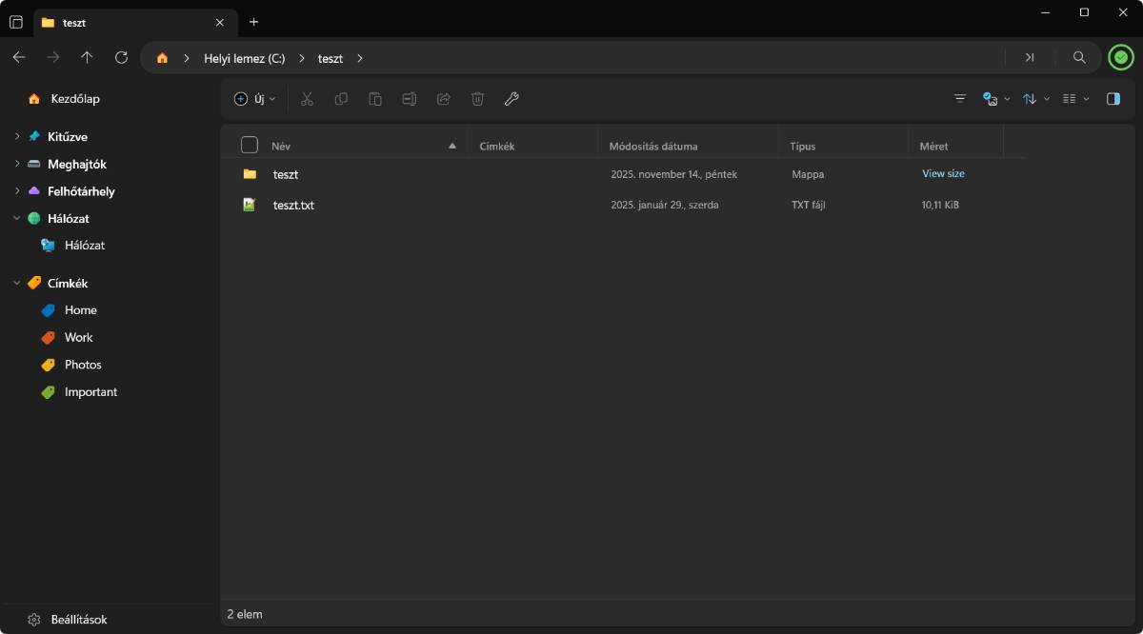
Task: Click 2025. január 29., szerda date
Action: point(665,205)
